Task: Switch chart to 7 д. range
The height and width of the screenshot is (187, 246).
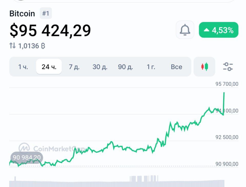Action: coord(74,67)
